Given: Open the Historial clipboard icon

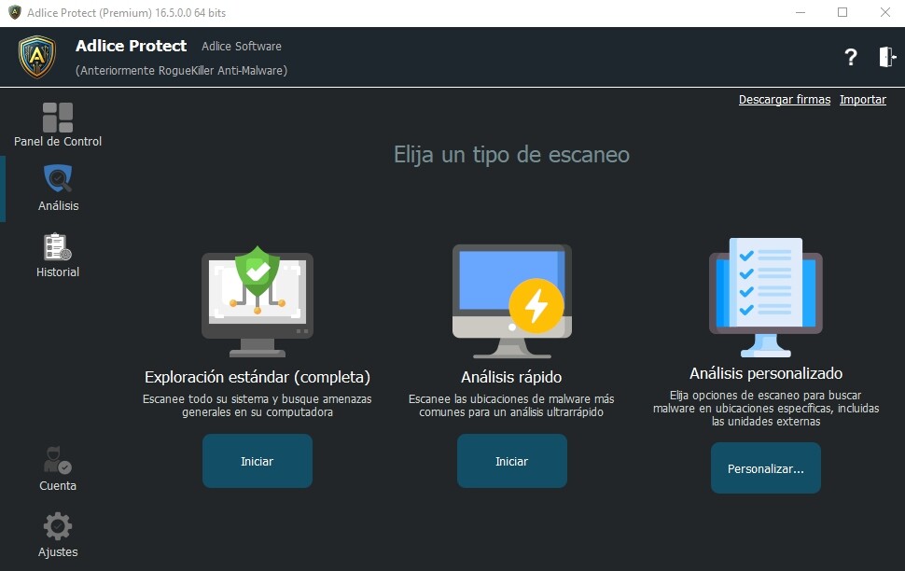Looking at the screenshot, I should coord(58,247).
